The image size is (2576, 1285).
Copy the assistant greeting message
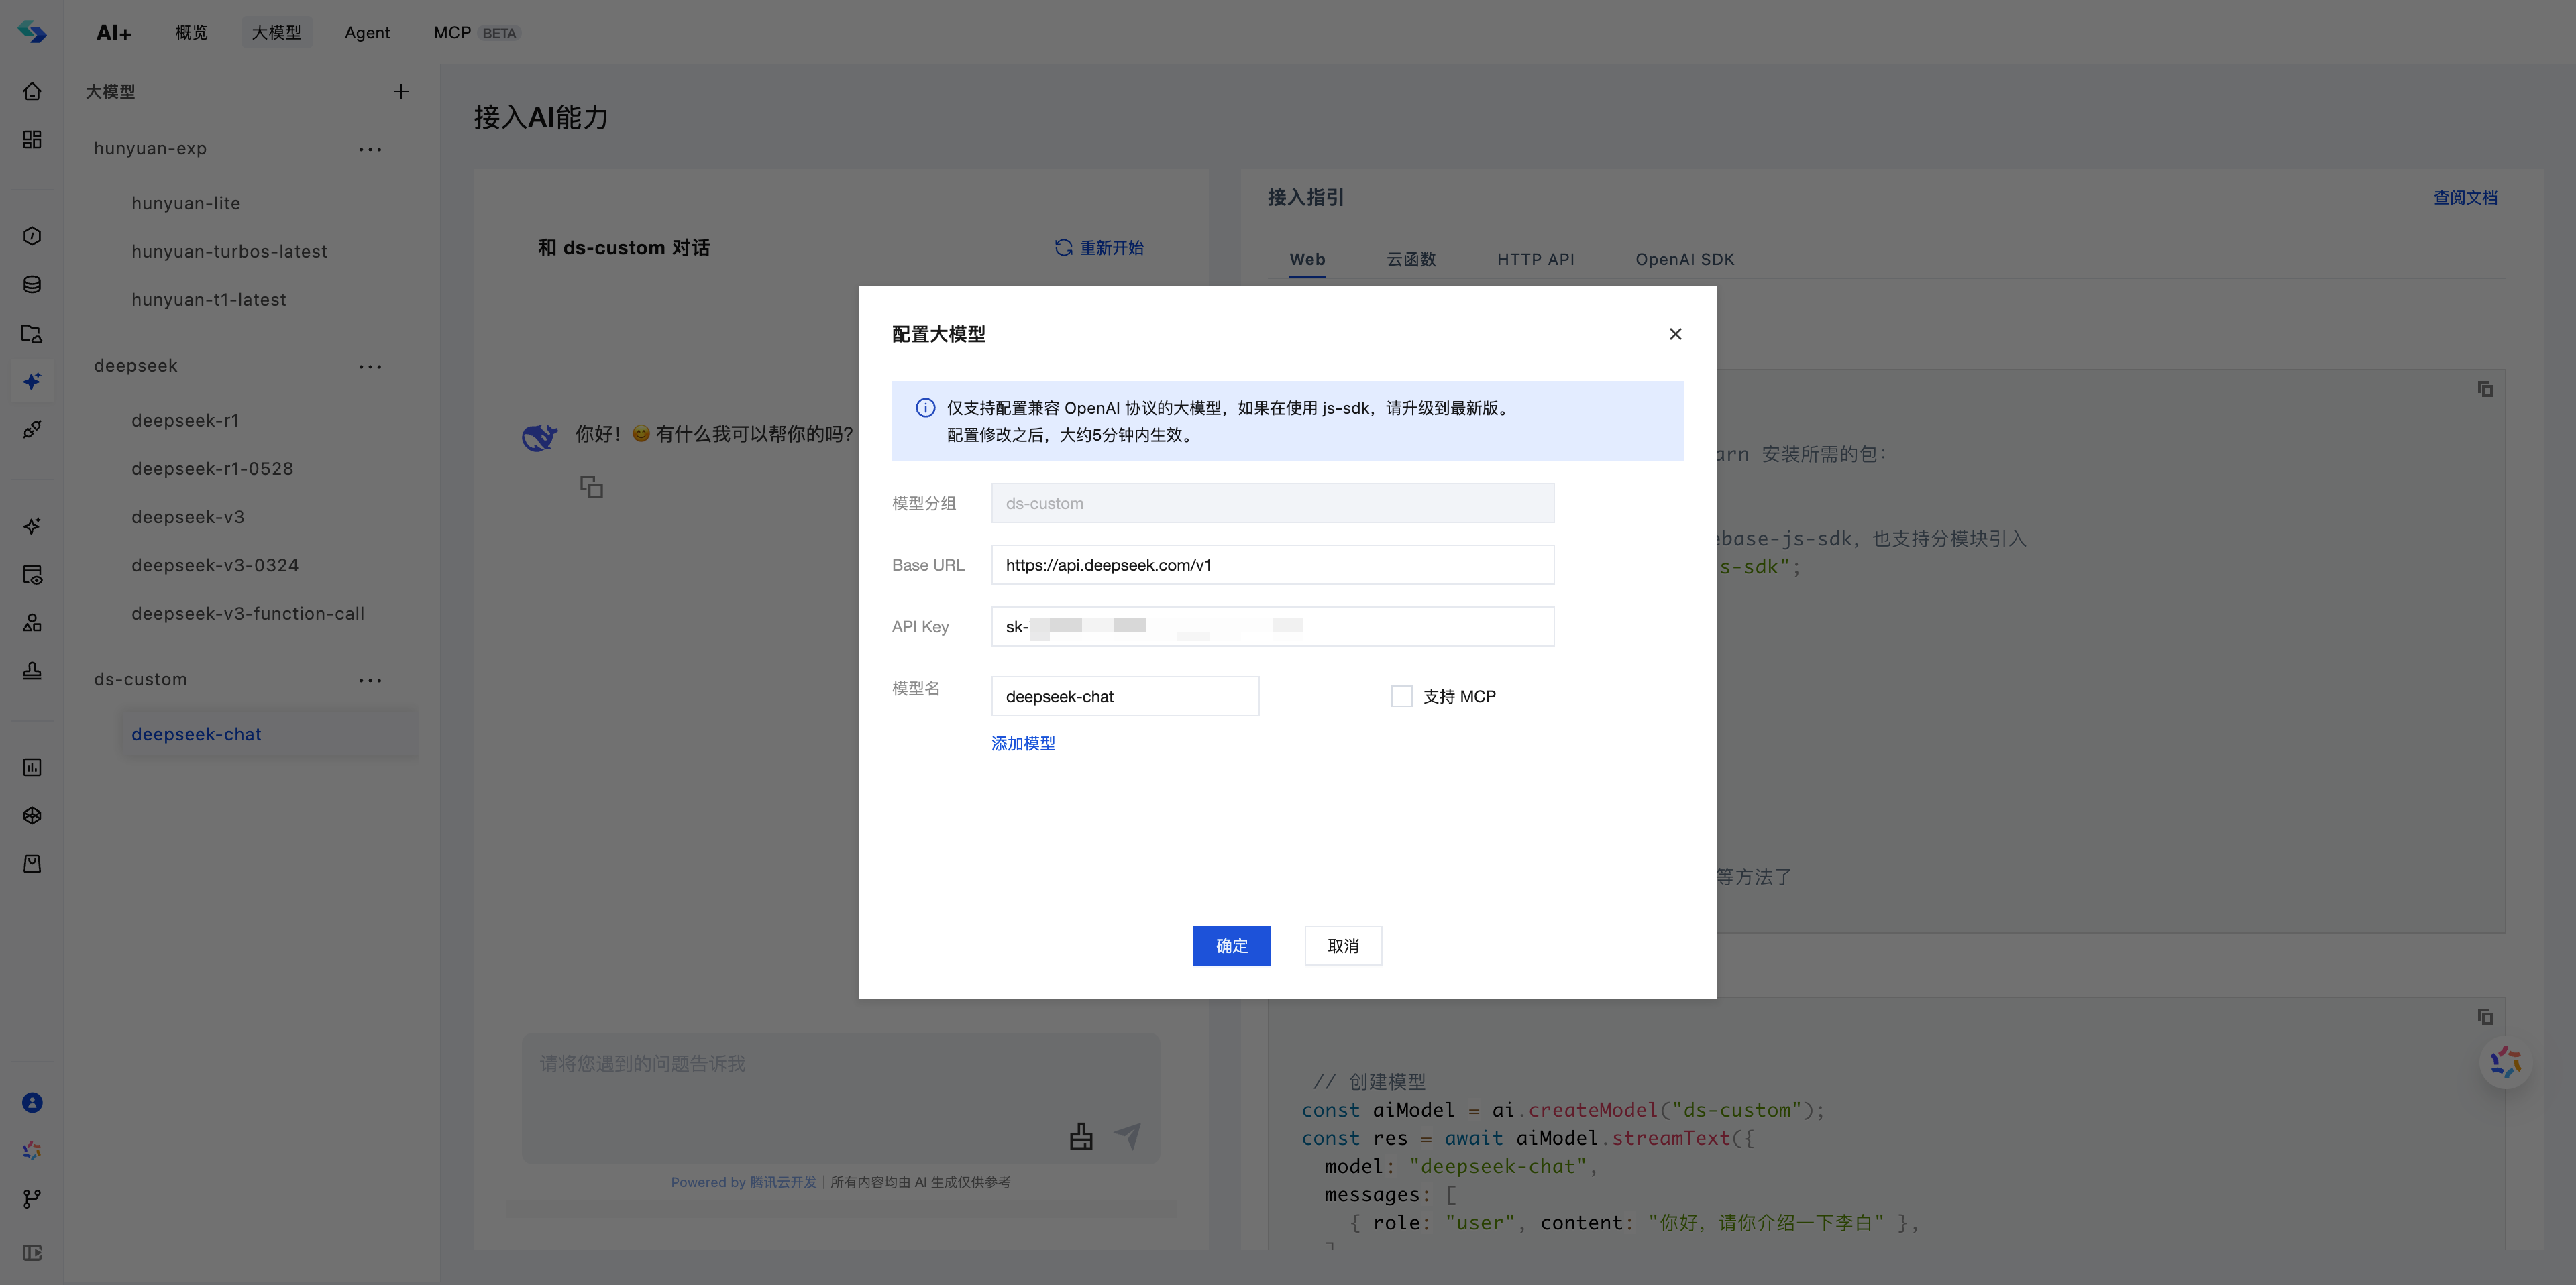point(591,487)
